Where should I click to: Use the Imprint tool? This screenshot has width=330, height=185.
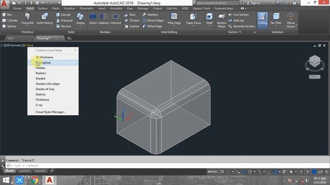[131, 26]
